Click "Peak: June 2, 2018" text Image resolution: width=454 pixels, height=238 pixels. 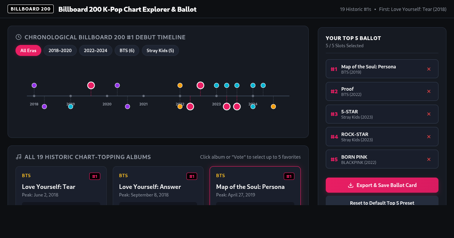tap(40, 195)
